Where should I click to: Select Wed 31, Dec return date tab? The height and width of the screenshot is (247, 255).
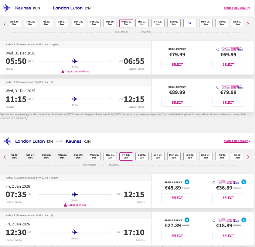coord(94,156)
